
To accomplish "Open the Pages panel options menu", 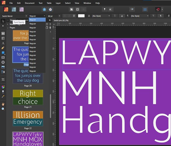I will (50, 20).
